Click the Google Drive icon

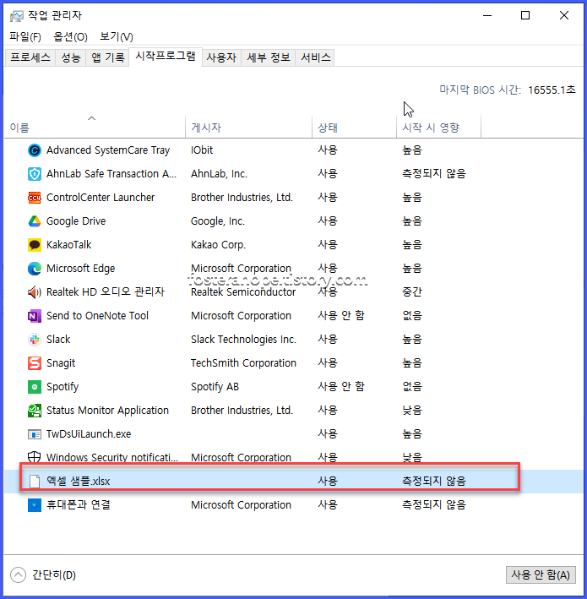(35, 221)
